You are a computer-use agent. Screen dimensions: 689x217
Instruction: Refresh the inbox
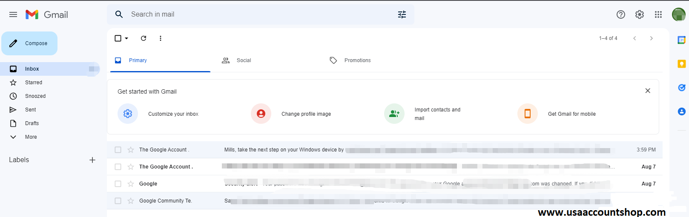[144, 38]
